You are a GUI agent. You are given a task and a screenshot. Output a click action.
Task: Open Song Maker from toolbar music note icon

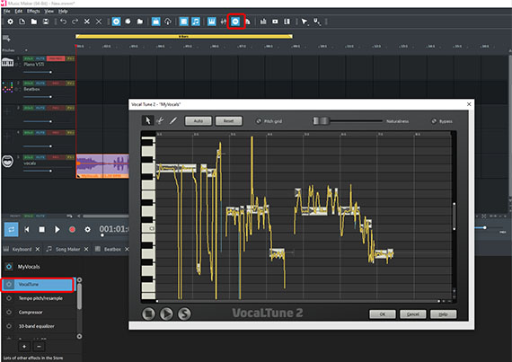pos(196,22)
